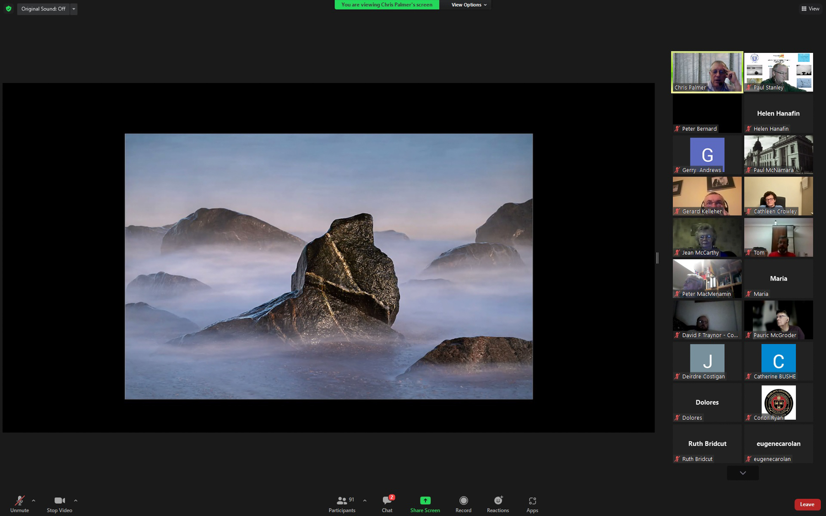Switch layout using the View icon
This screenshot has height=516, width=826.
click(x=810, y=9)
